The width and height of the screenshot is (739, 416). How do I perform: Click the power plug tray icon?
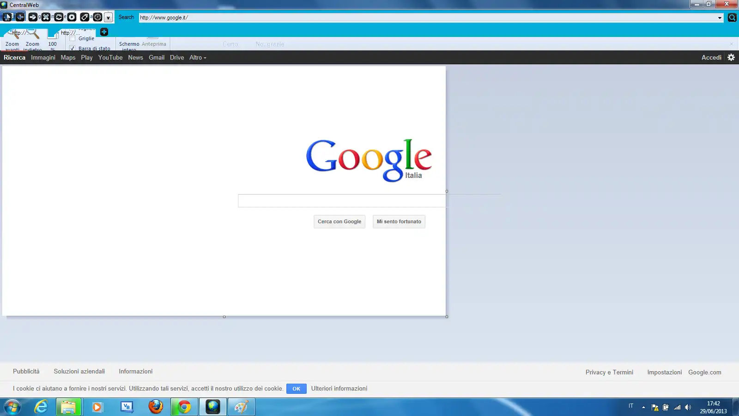tap(666, 407)
